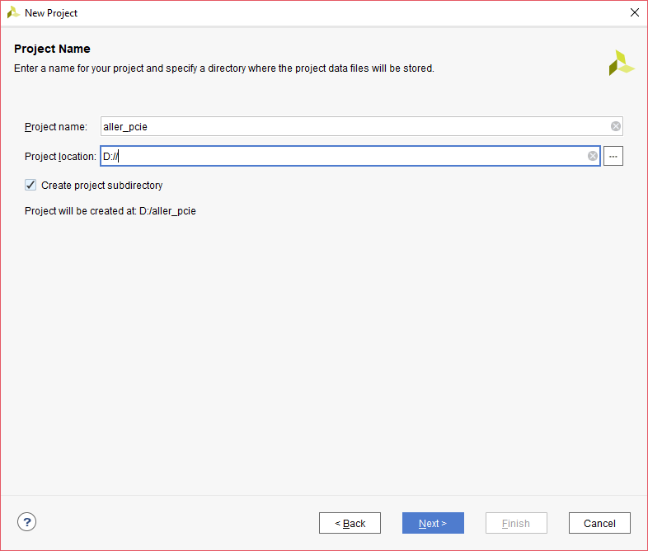This screenshot has width=648, height=551.
Task: Uncheck the Create project subdirectory checkbox
Action: 31,186
